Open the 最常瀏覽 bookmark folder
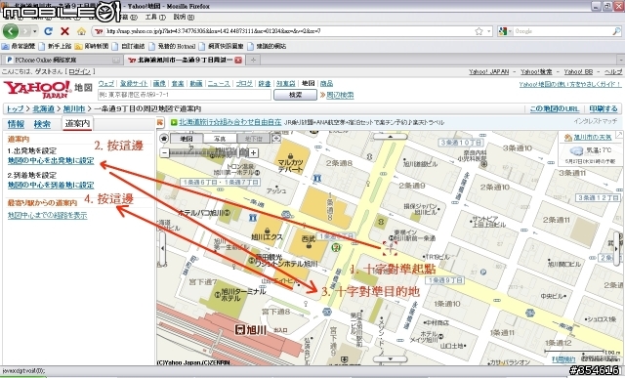Screen dimensions: 625x378 pyautogui.click(x=19, y=46)
